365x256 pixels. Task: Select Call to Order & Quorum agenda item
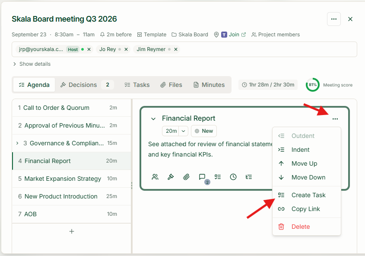[71, 108]
